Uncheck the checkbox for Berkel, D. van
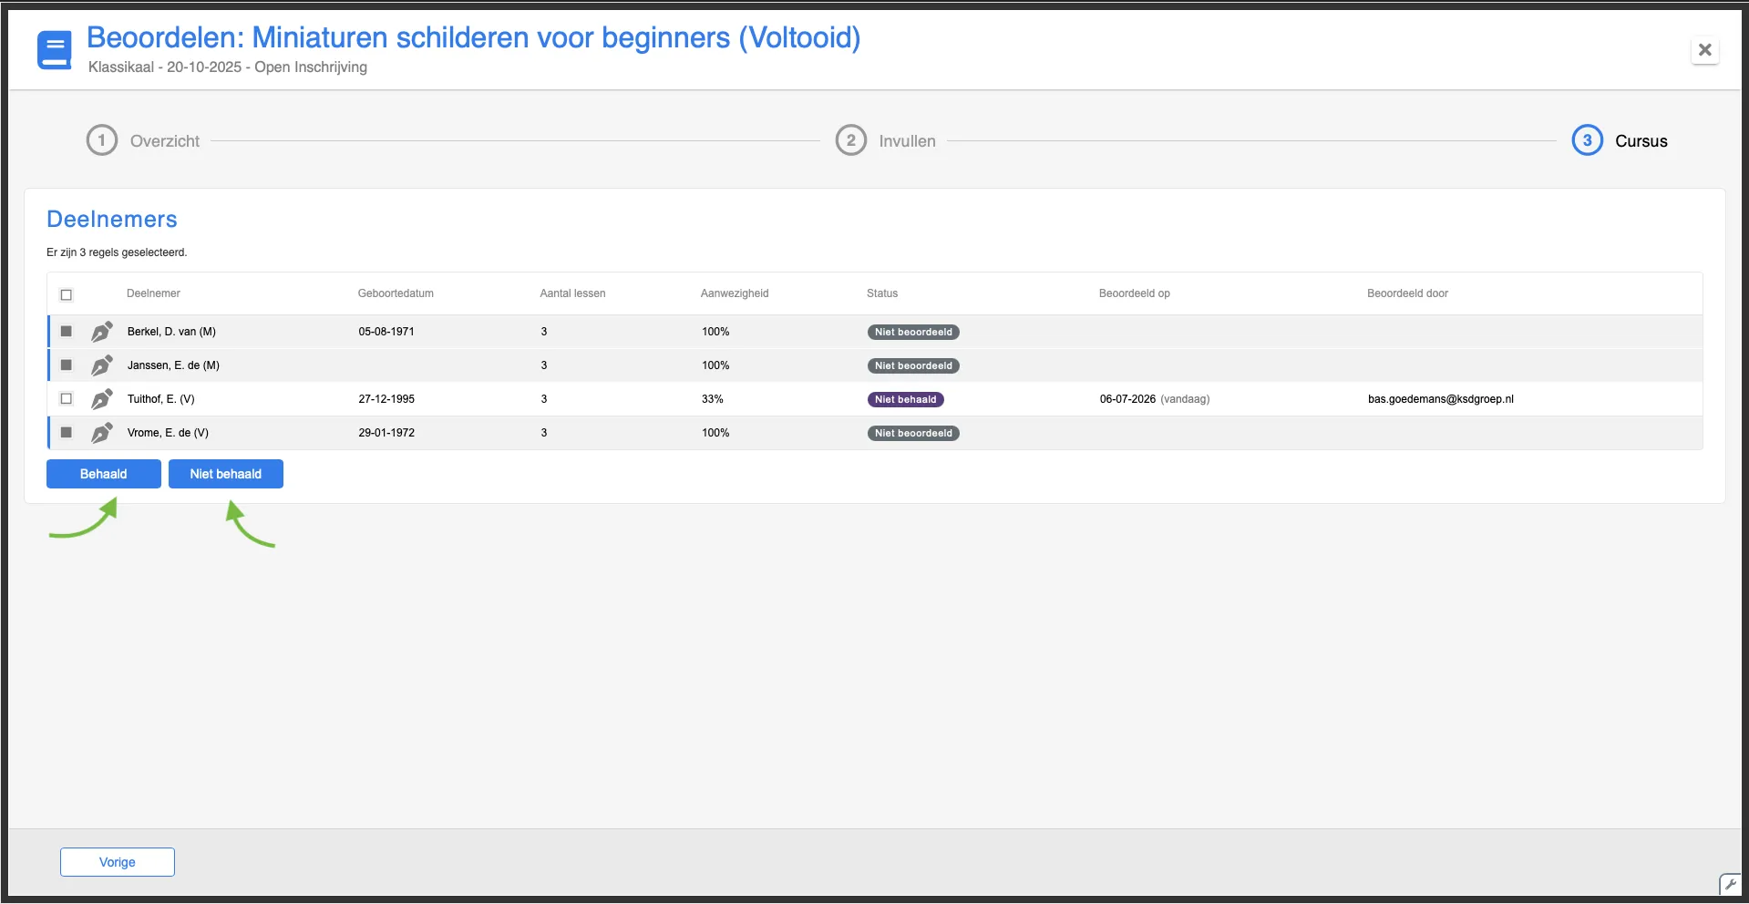The width and height of the screenshot is (1749, 904). [67, 332]
